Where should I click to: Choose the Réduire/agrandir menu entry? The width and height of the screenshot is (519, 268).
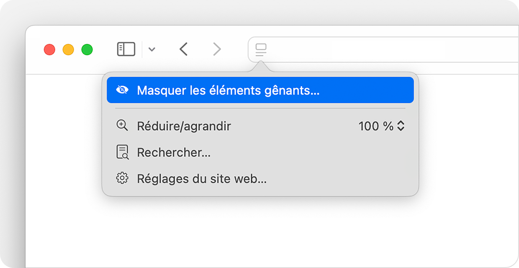[x=184, y=126]
